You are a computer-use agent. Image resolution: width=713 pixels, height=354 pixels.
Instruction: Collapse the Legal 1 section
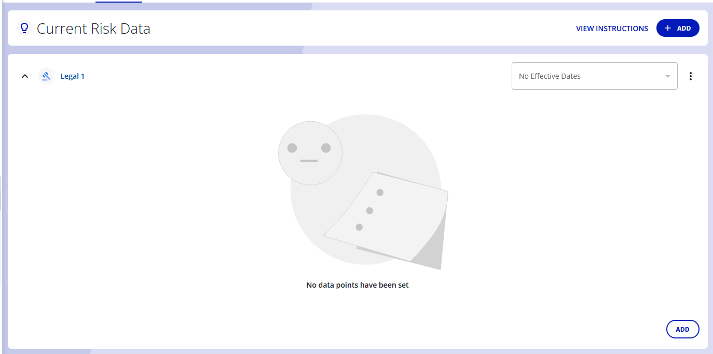pos(24,76)
